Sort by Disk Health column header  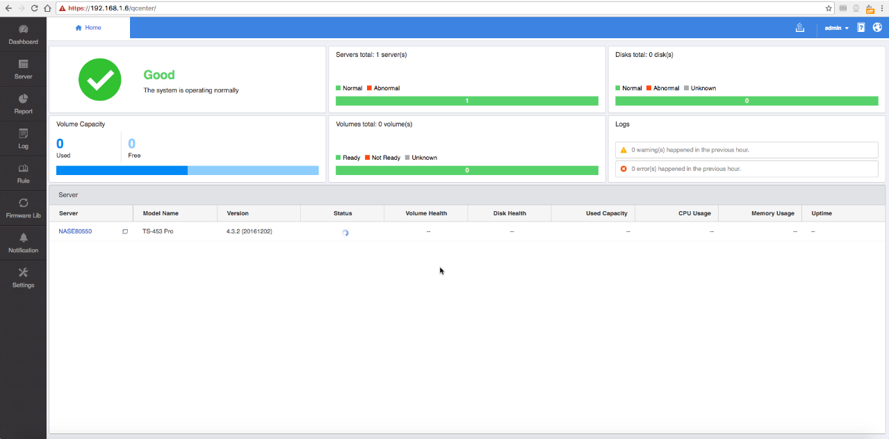pyautogui.click(x=509, y=213)
